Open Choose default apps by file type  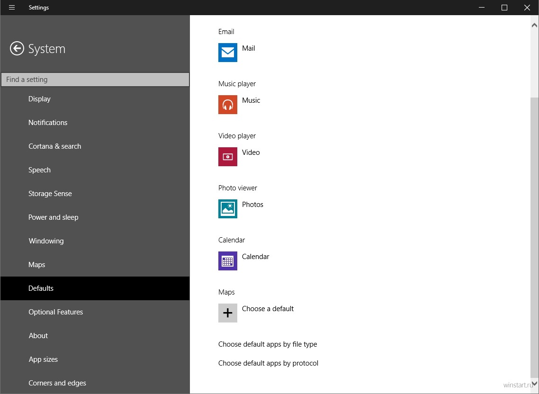[x=268, y=344]
